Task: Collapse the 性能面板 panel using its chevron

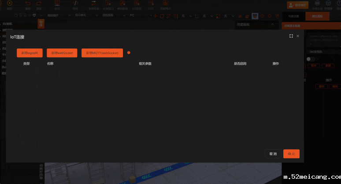Action: pyautogui.click(x=272, y=25)
